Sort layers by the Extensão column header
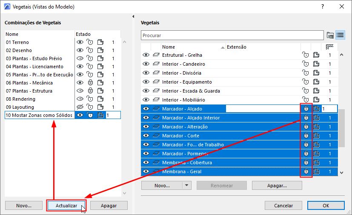 coord(263,47)
